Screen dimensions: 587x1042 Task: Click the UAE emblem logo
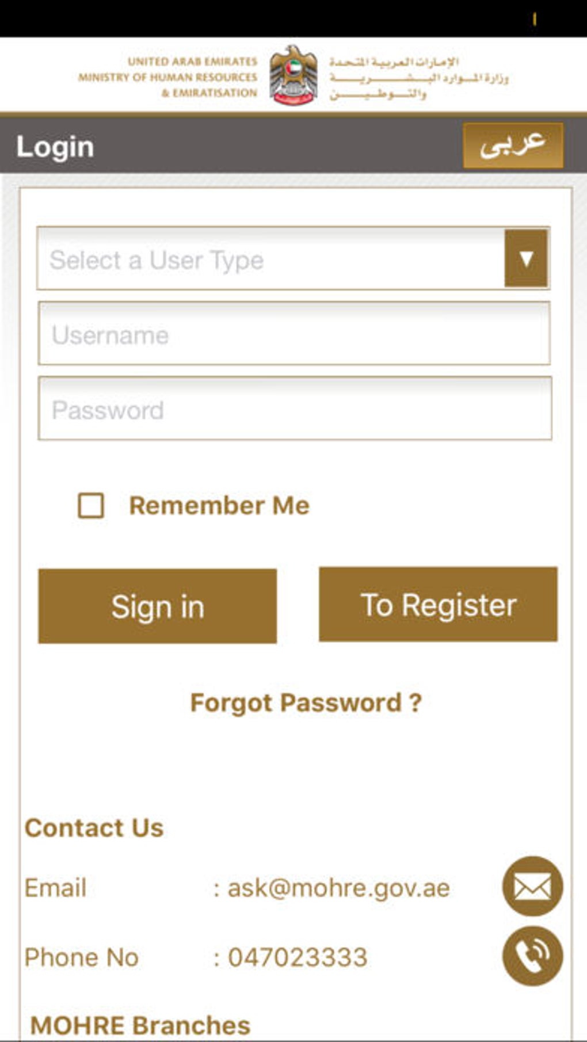pos(293,75)
